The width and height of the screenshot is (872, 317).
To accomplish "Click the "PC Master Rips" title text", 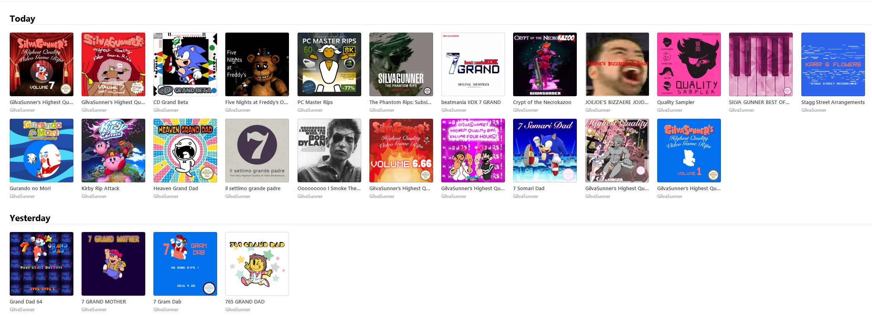I will (315, 102).
